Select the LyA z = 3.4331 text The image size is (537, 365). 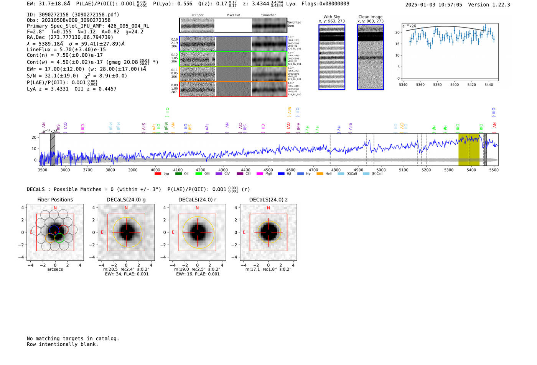coord(48,89)
